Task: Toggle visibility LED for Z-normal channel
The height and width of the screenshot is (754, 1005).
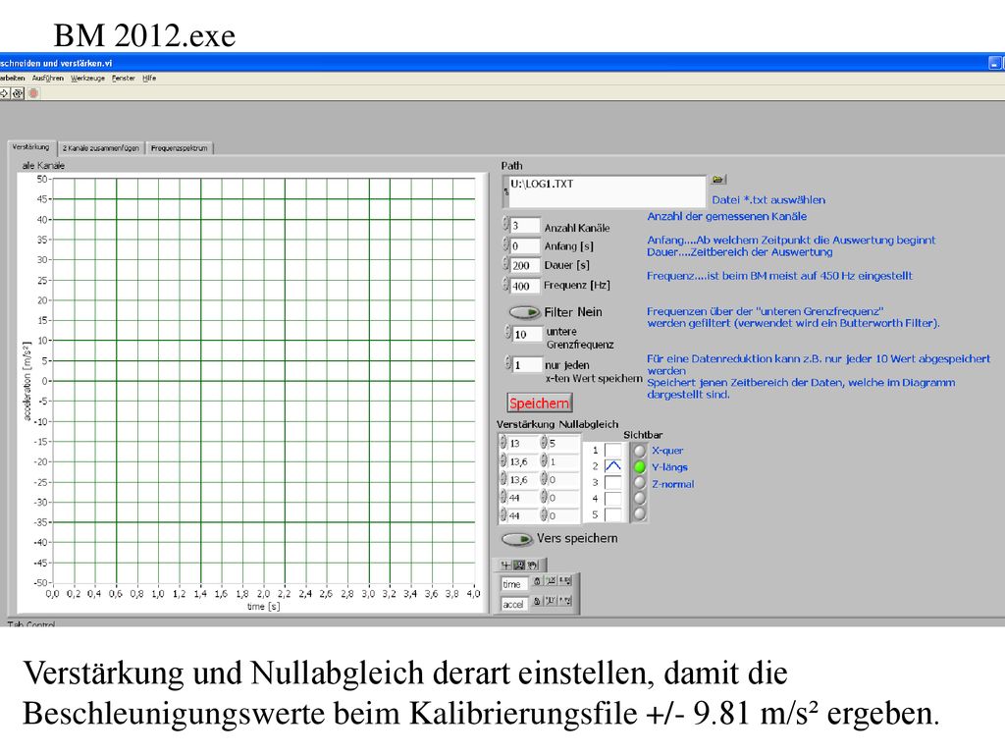Action: pyautogui.click(x=639, y=483)
